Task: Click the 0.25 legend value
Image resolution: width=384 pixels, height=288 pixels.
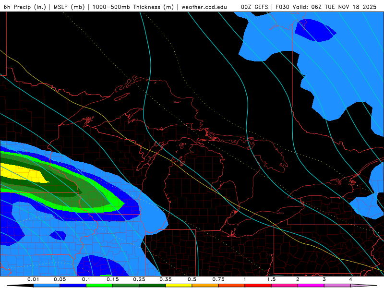Action: tap(139, 279)
